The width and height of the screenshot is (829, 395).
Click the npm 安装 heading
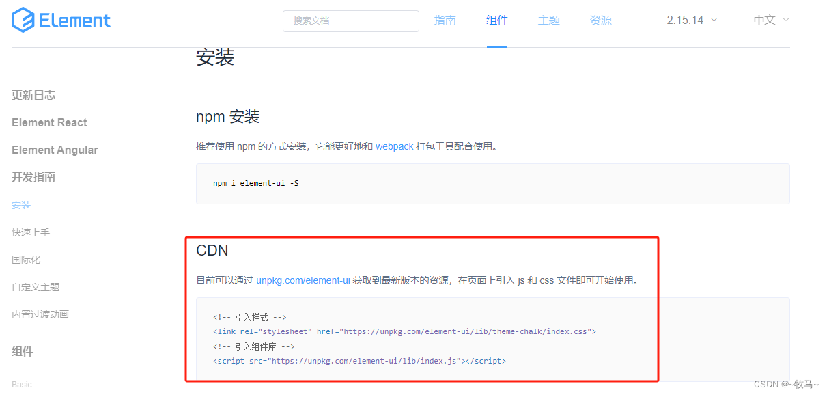tap(228, 117)
